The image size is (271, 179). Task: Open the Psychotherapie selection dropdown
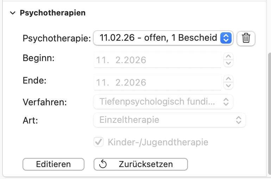[163, 38]
